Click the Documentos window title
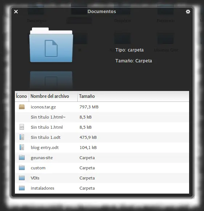This screenshot has height=211, width=204. pos(102,12)
